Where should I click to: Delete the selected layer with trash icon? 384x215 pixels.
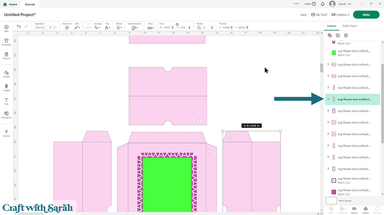pos(346,35)
